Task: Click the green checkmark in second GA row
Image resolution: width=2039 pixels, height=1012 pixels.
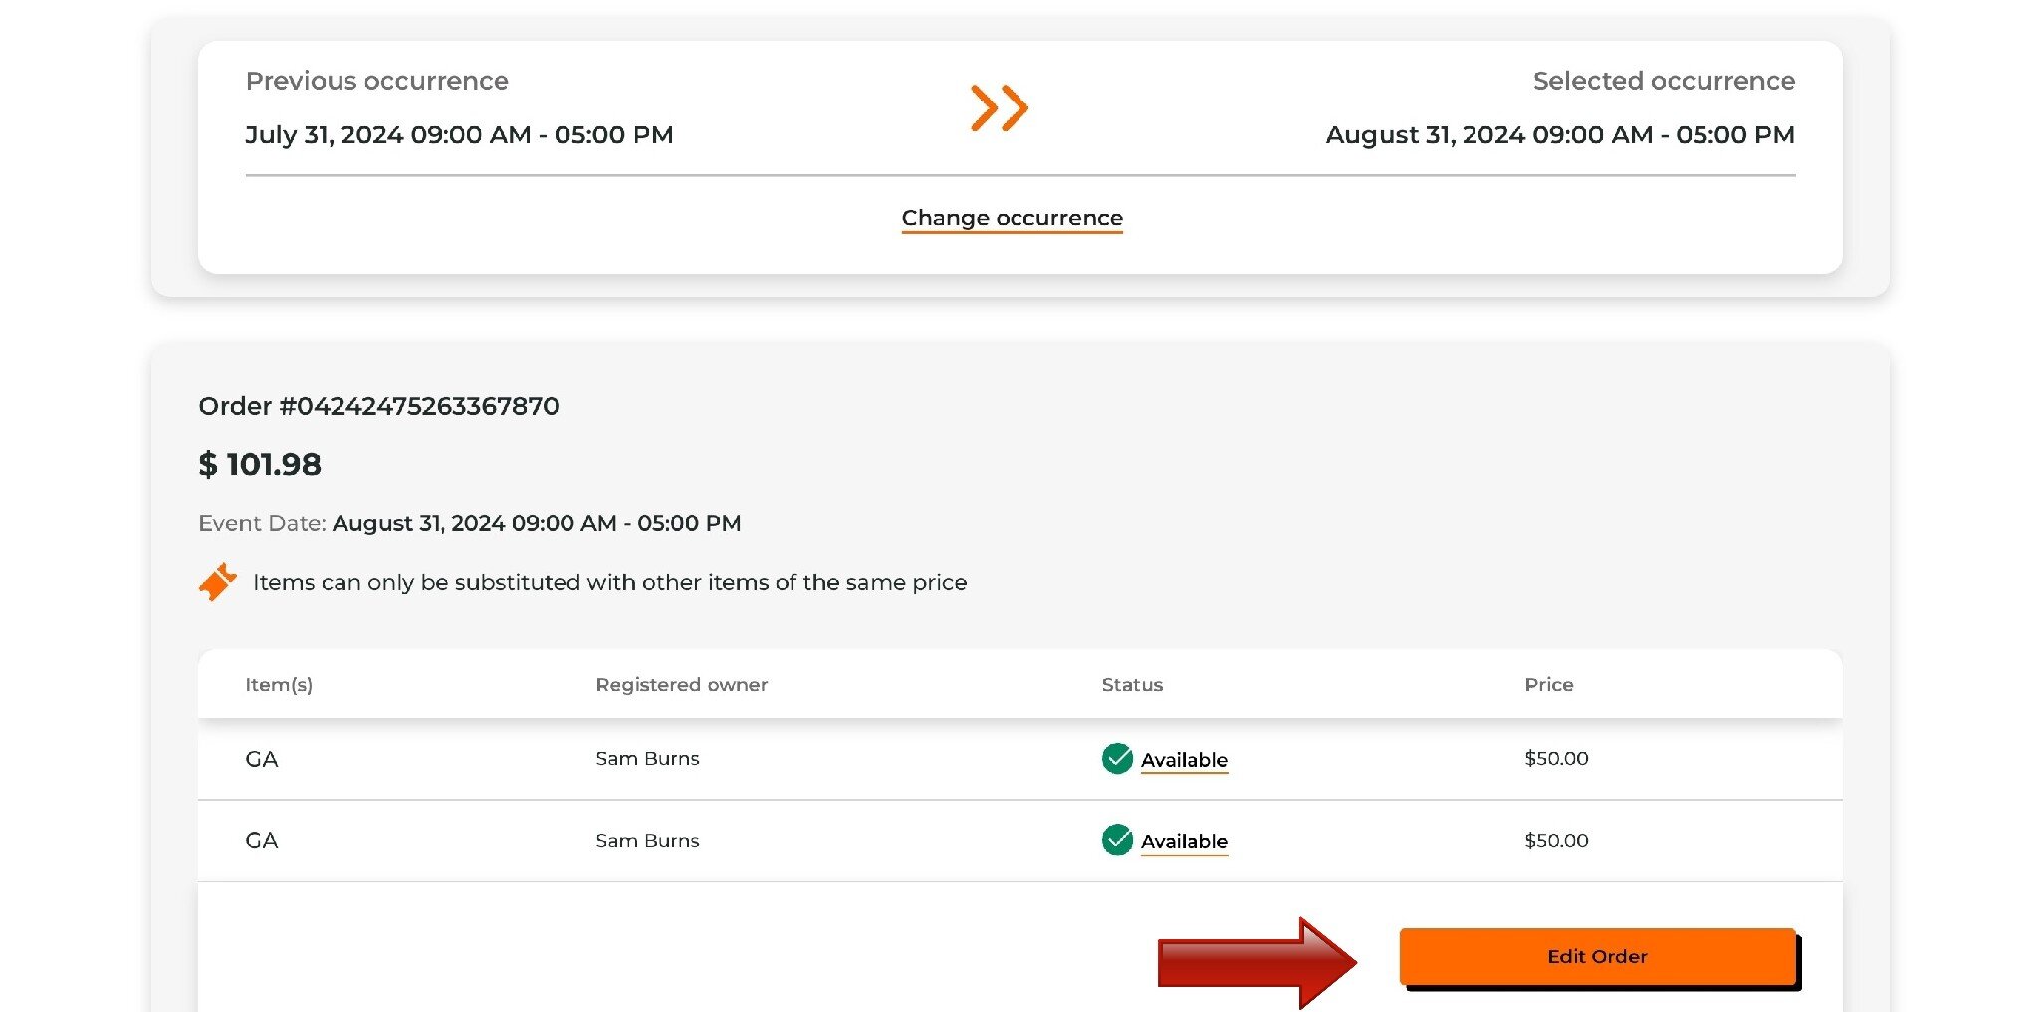Action: tap(1117, 840)
